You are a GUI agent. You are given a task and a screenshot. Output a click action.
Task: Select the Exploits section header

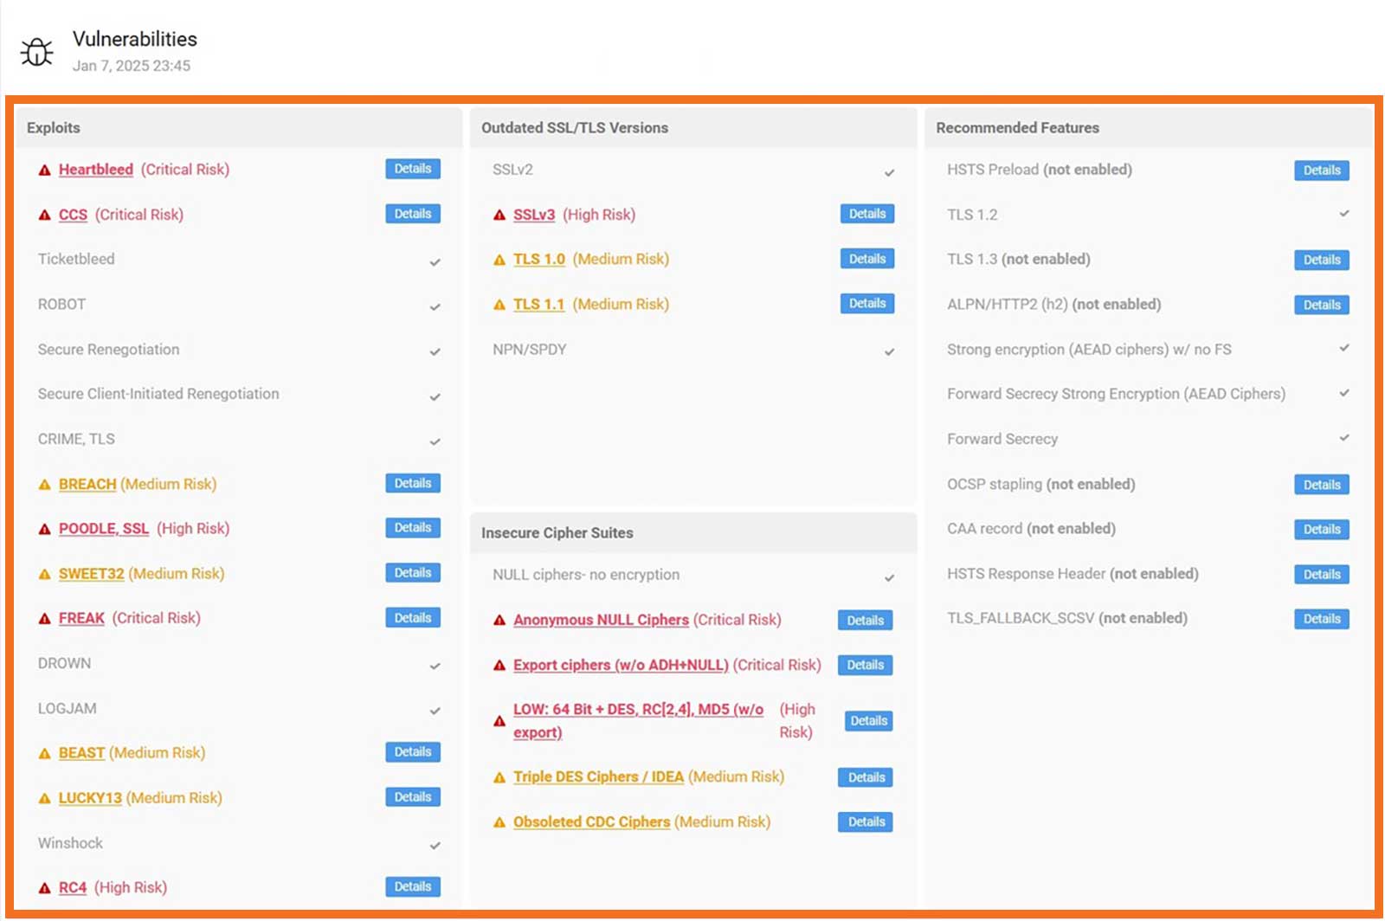(x=54, y=127)
